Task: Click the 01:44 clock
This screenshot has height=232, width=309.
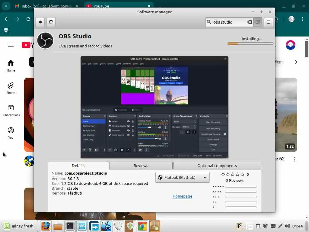Action: 298,226
